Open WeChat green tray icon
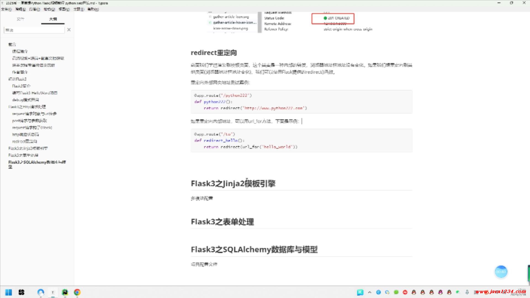 [x=396, y=292]
